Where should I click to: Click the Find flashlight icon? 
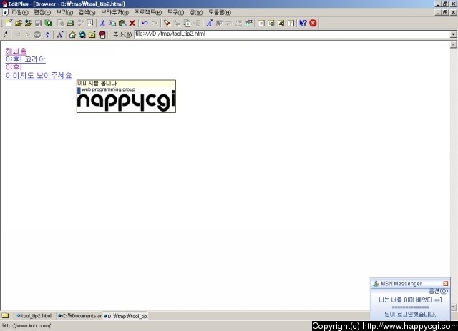click(x=167, y=24)
